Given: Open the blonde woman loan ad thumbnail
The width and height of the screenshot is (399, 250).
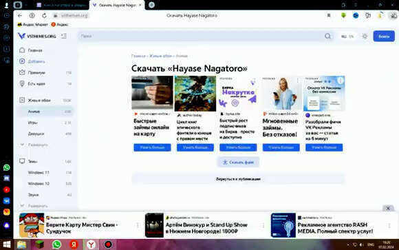Looking at the screenshot, I should pos(281,93).
